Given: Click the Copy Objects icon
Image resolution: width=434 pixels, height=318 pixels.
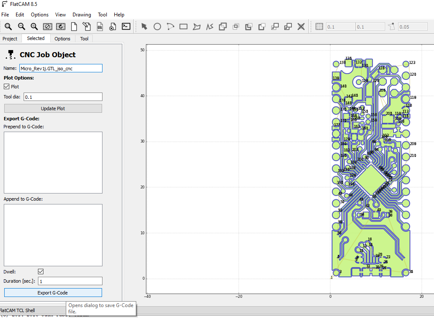Looking at the screenshot, I should [288, 26].
